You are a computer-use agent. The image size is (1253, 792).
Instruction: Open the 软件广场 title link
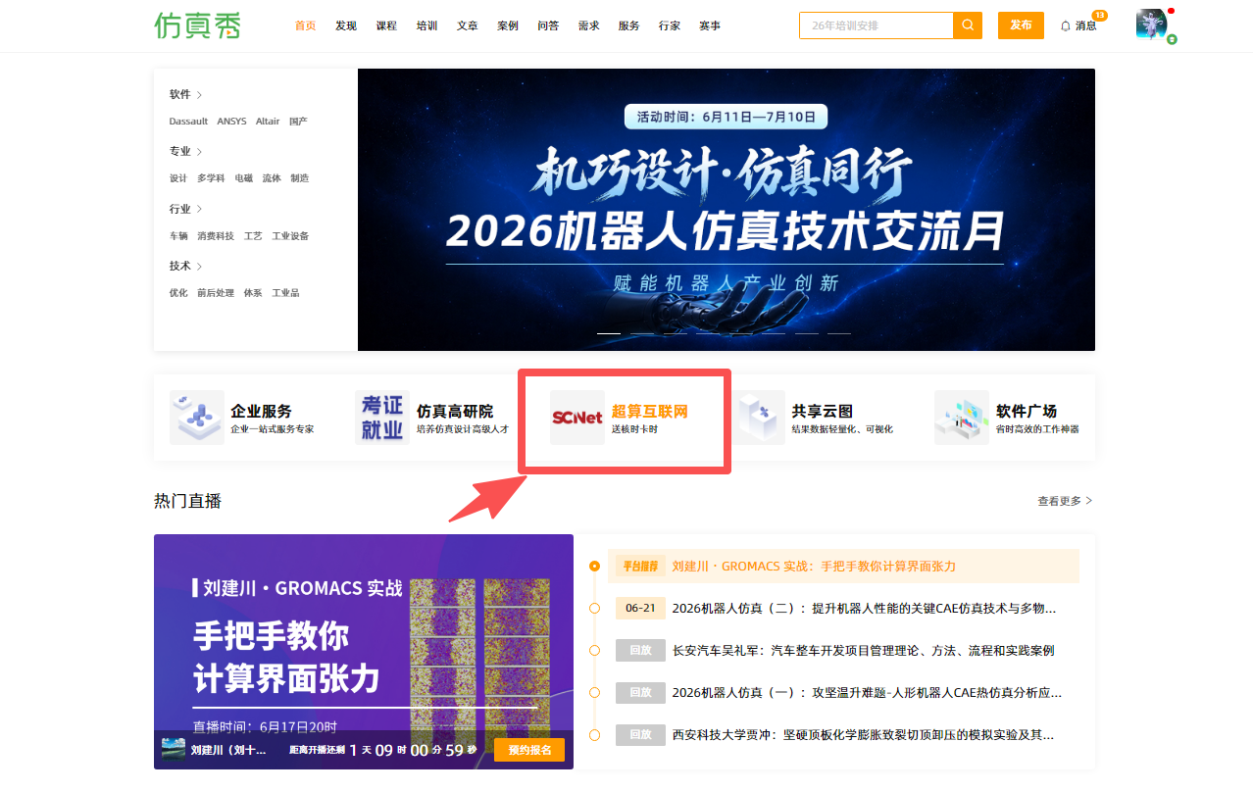[1027, 412]
